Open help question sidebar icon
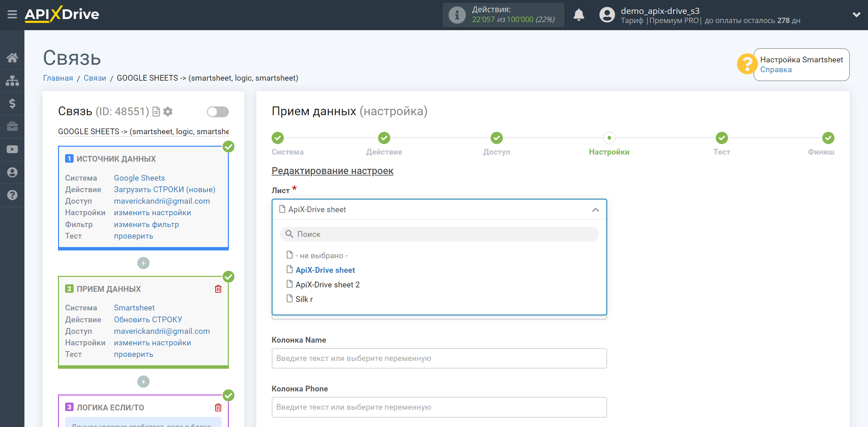The width and height of the screenshot is (868, 427). click(x=12, y=195)
